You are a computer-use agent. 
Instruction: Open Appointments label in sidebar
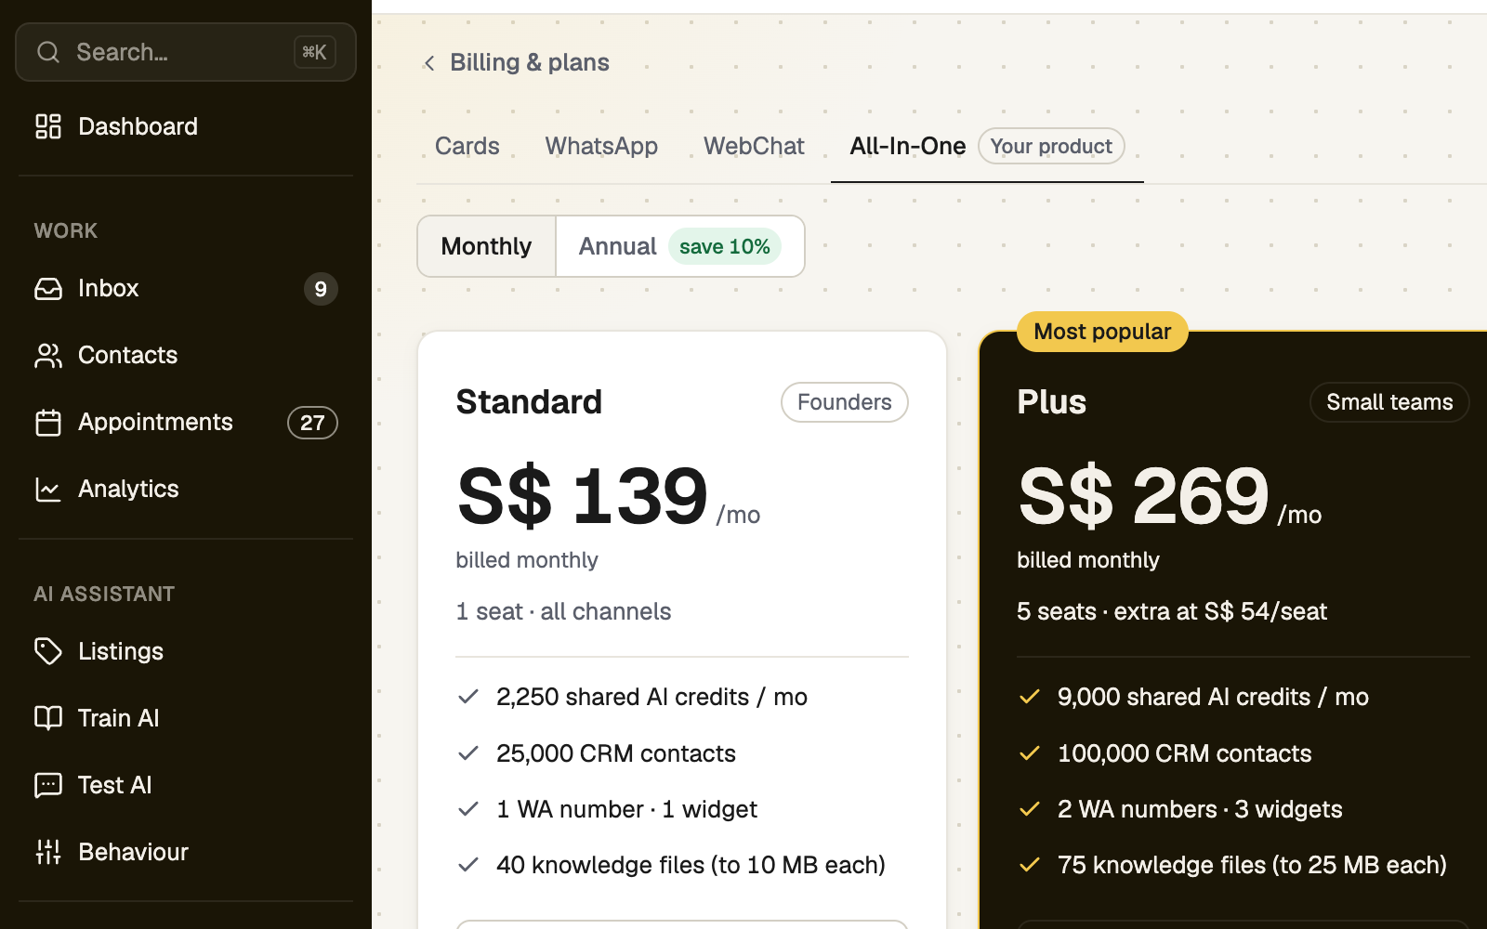click(155, 423)
